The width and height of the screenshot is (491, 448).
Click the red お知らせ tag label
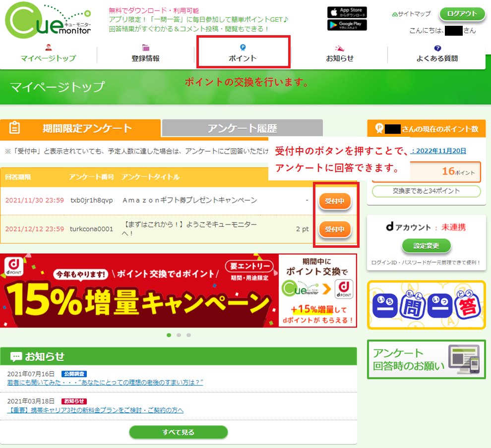tap(74, 401)
